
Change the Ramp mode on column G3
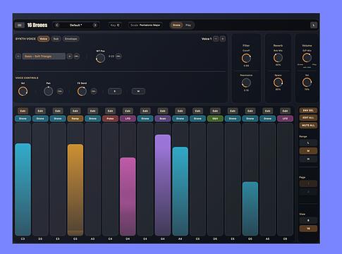[x=75, y=119]
